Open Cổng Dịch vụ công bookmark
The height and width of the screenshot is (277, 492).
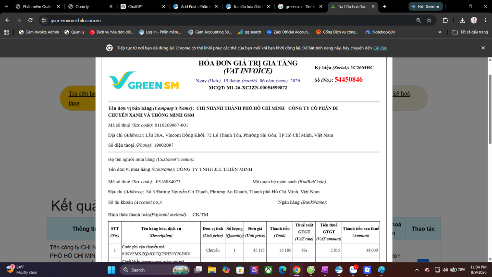click(x=337, y=32)
